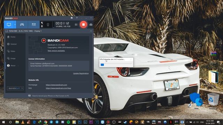The height and width of the screenshot is (125, 223).
Task: Click installer extraction progress bar
Action: point(116,65)
